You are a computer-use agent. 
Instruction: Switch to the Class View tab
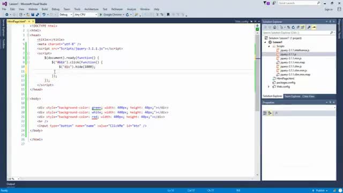[x=309, y=96]
